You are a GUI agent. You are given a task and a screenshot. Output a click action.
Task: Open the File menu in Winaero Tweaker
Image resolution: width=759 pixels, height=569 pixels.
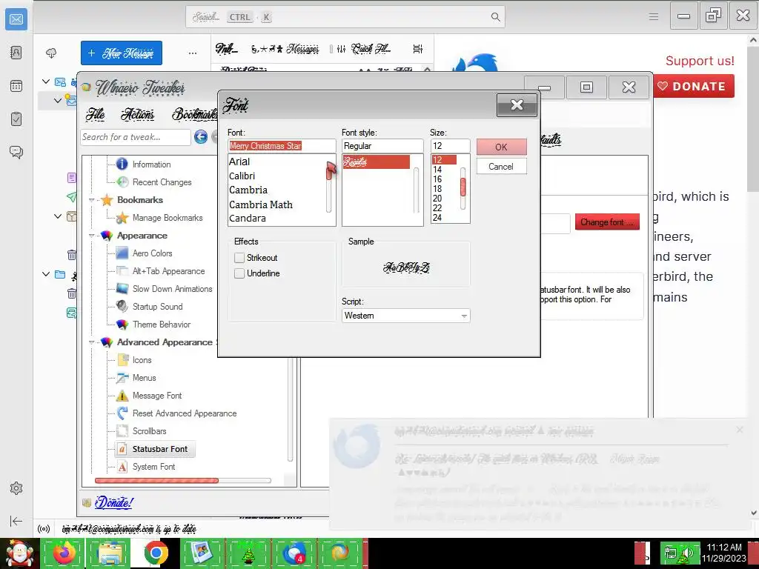point(95,114)
